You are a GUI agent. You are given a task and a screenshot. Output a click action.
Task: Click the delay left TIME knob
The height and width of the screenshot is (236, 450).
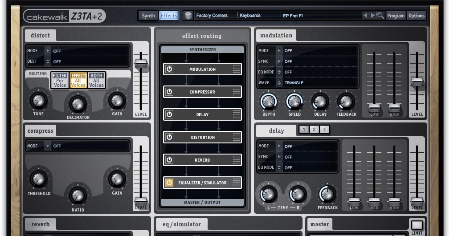click(x=268, y=195)
